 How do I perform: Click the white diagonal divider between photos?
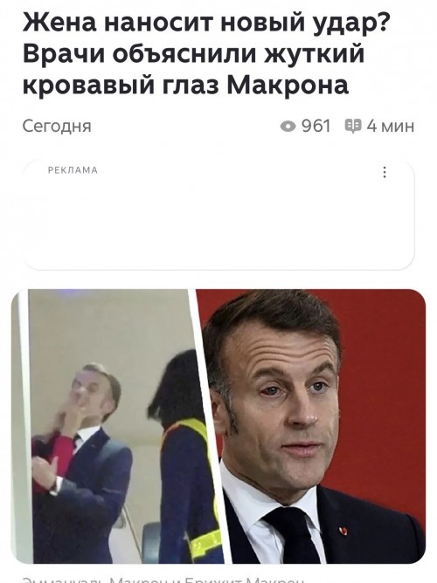tap(211, 427)
